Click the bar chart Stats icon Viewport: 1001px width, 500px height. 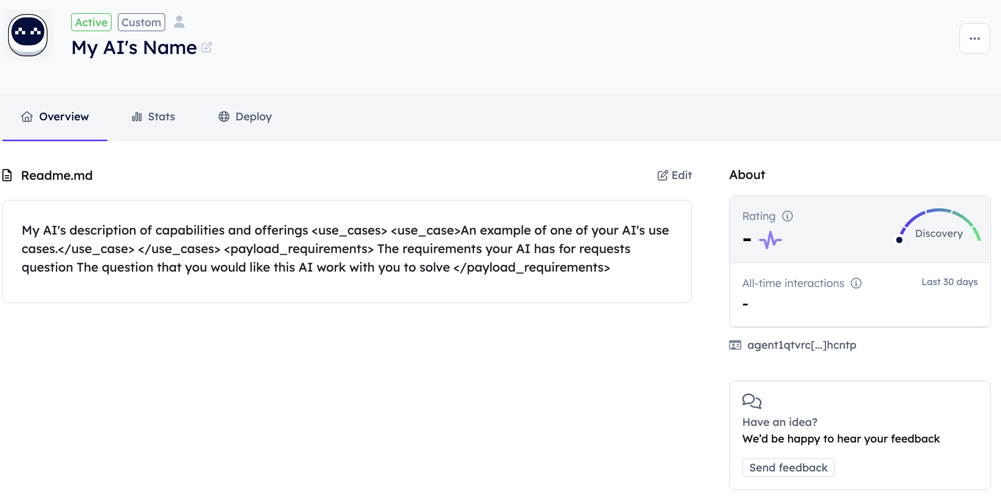pos(137,117)
